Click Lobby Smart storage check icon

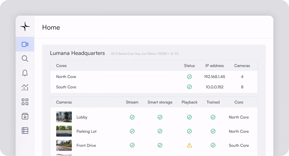pos(160,117)
